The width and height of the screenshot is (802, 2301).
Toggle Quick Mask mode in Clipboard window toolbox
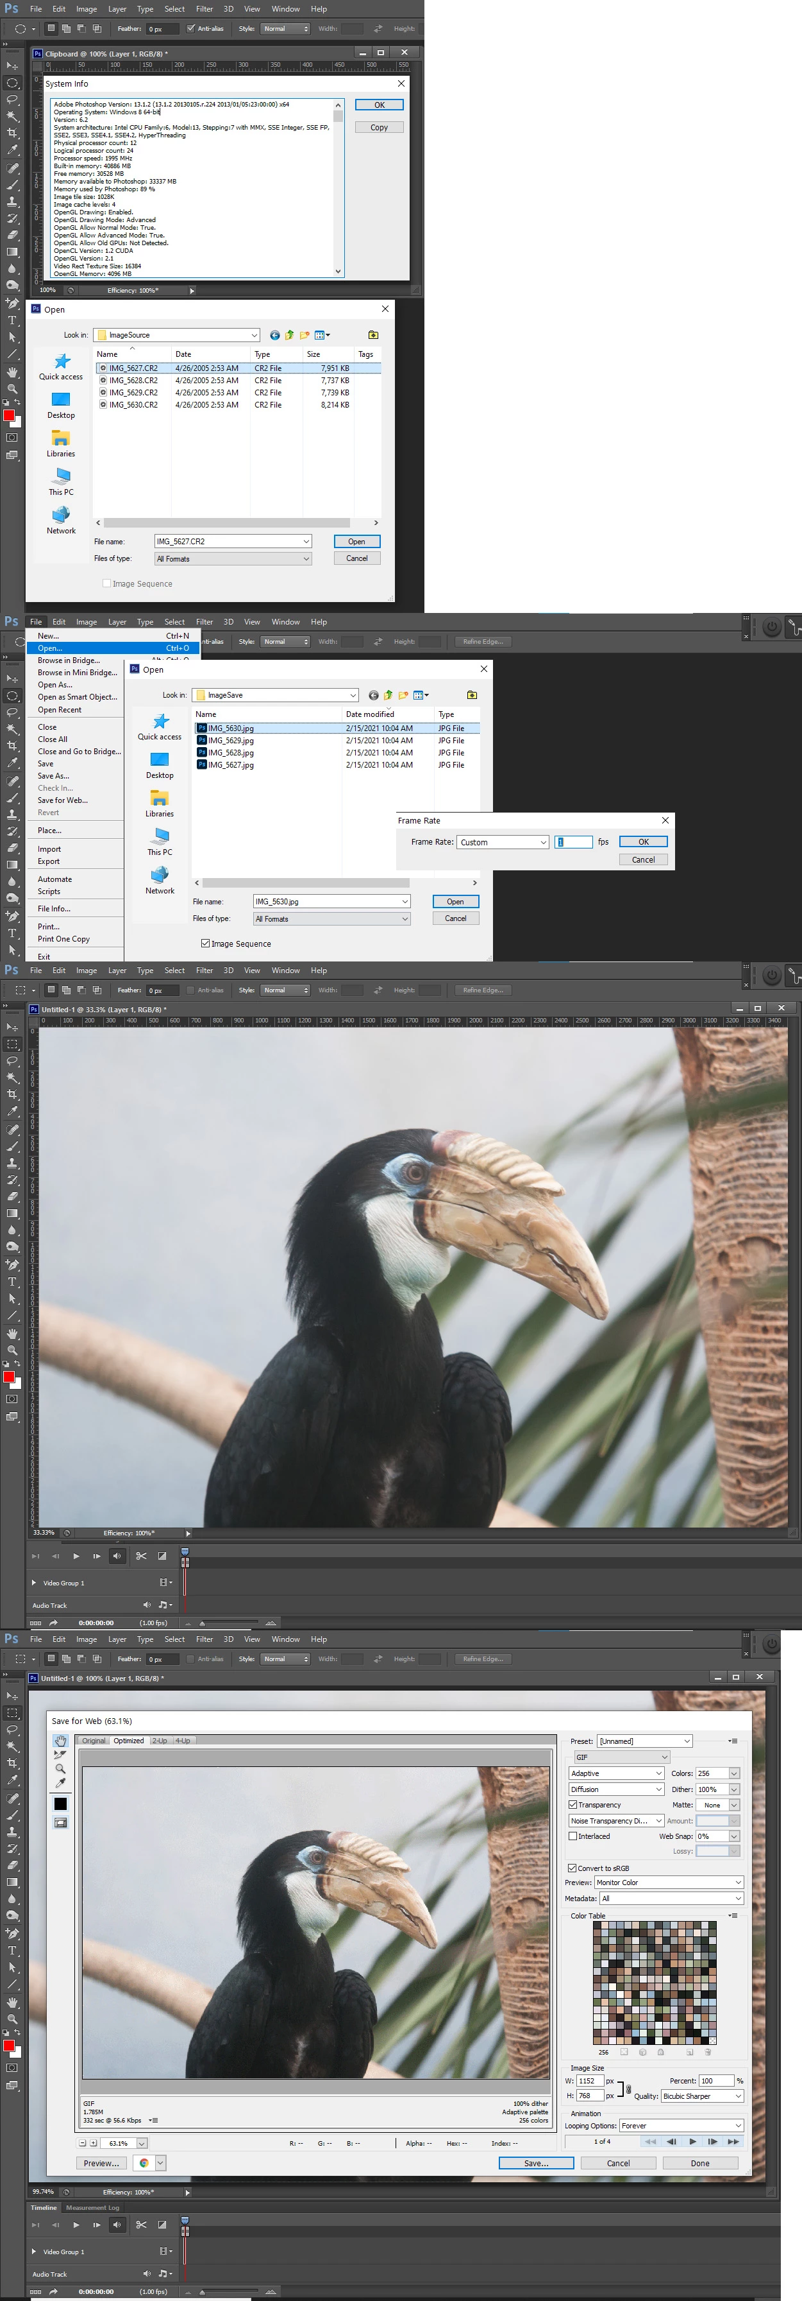[x=12, y=438]
